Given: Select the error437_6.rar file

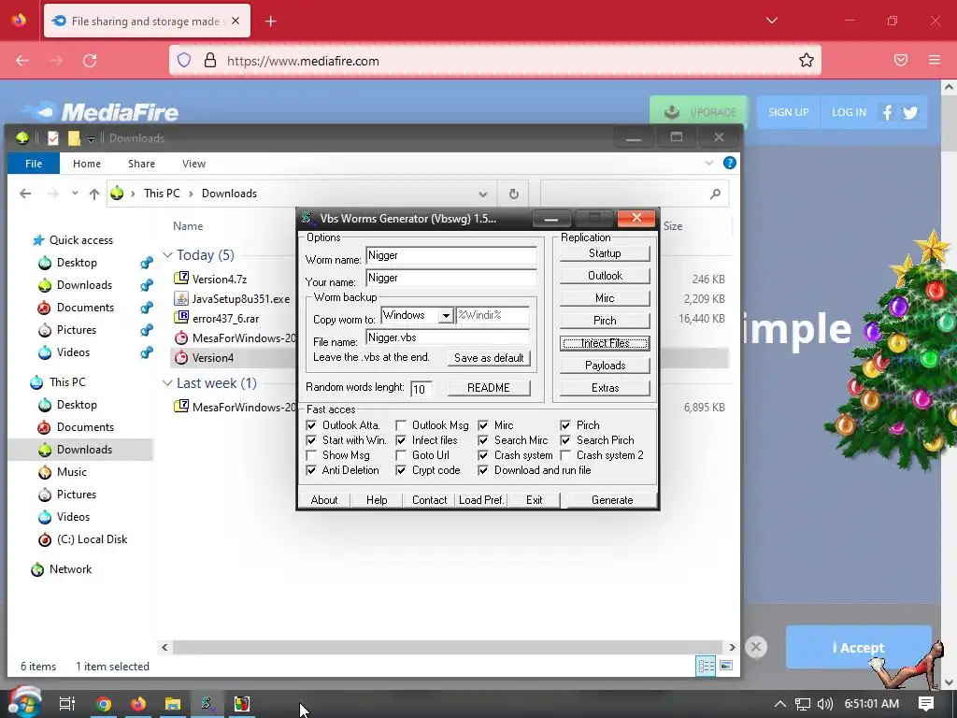Looking at the screenshot, I should [225, 319].
